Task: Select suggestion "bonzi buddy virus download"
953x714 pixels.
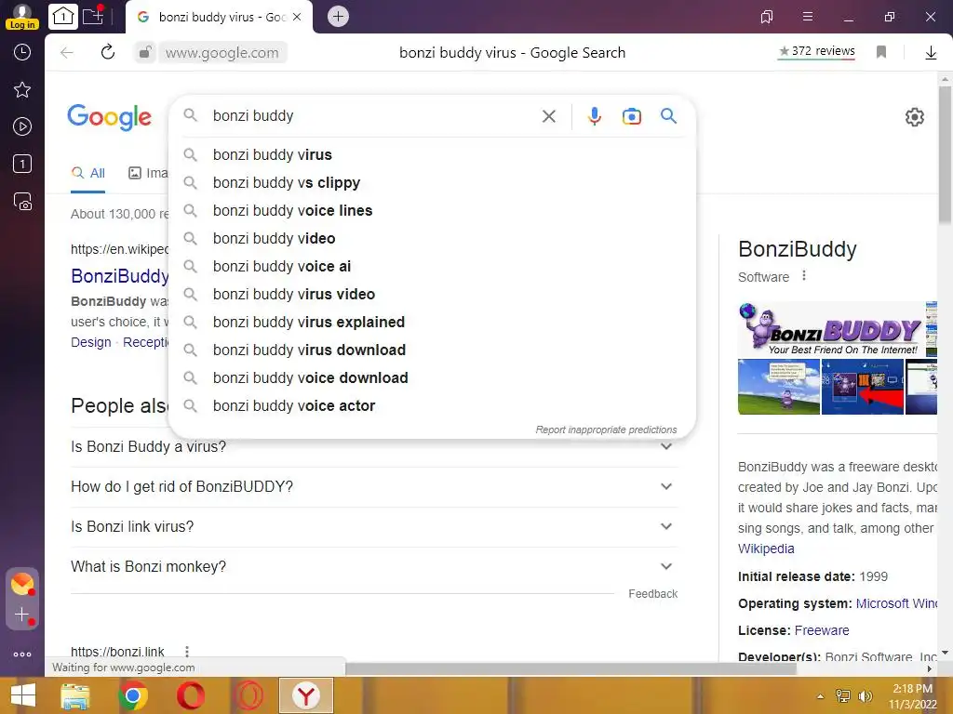Action: tap(432, 350)
